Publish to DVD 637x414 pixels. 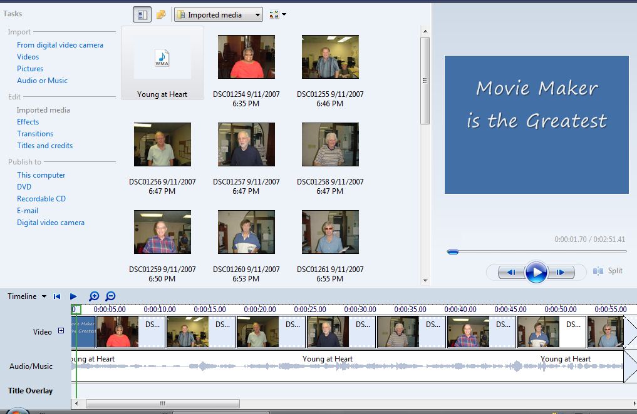(x=24, y=186)
